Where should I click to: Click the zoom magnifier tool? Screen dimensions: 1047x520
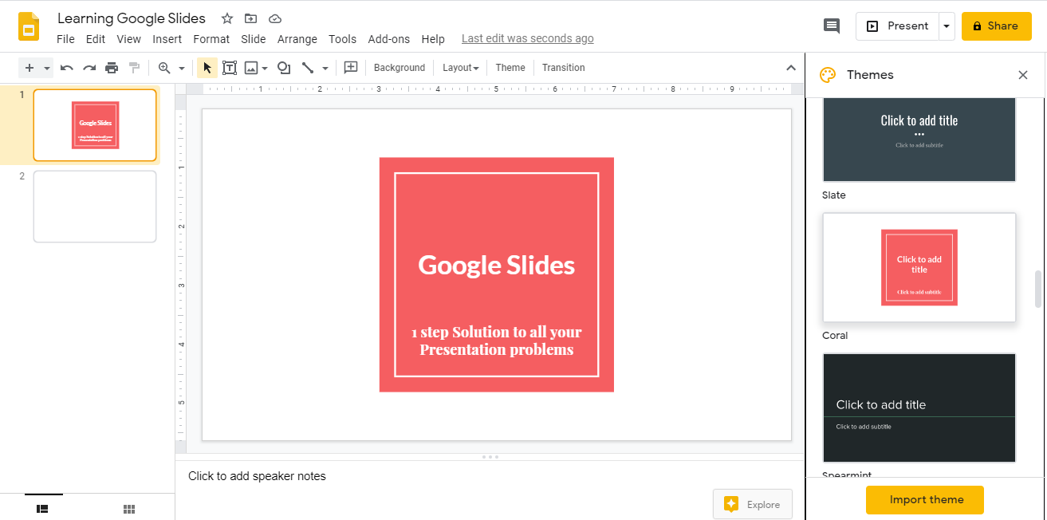coord(164,68)
